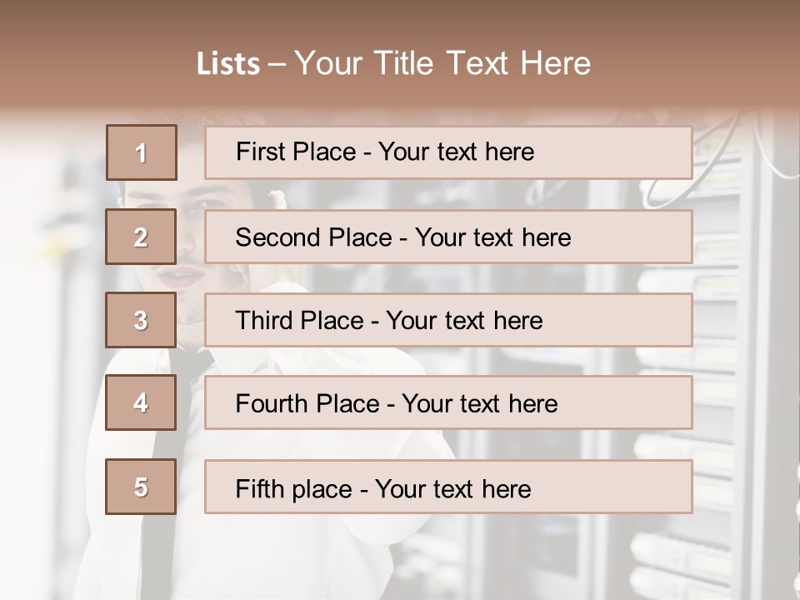Click the number 5 box

142,487
